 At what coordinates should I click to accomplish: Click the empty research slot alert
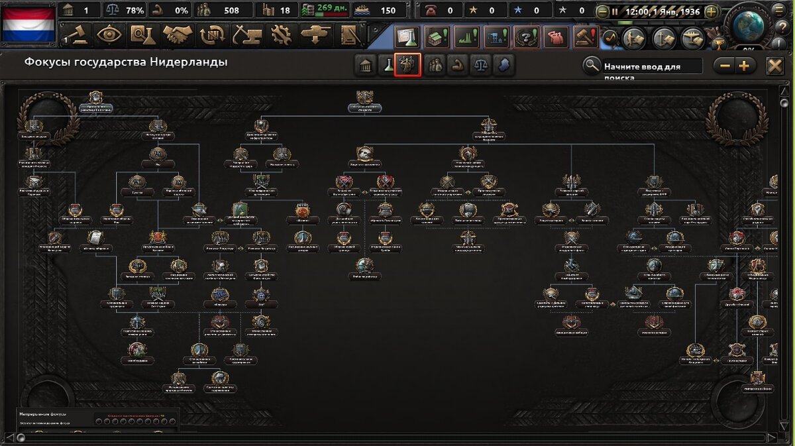click(x=407, y=37)
